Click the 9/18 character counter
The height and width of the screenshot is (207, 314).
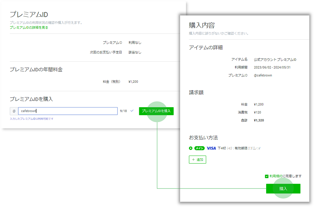click(x=123, y=111)
